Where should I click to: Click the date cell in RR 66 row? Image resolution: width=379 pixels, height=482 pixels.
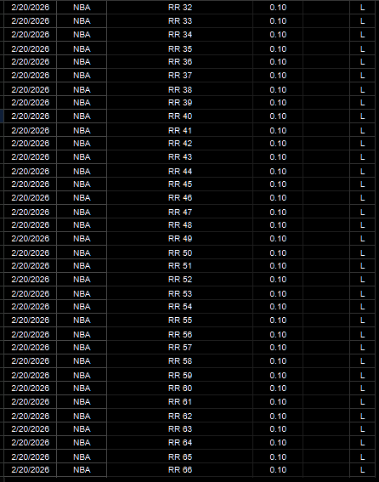pyautogui.click(x=30, y=470)
